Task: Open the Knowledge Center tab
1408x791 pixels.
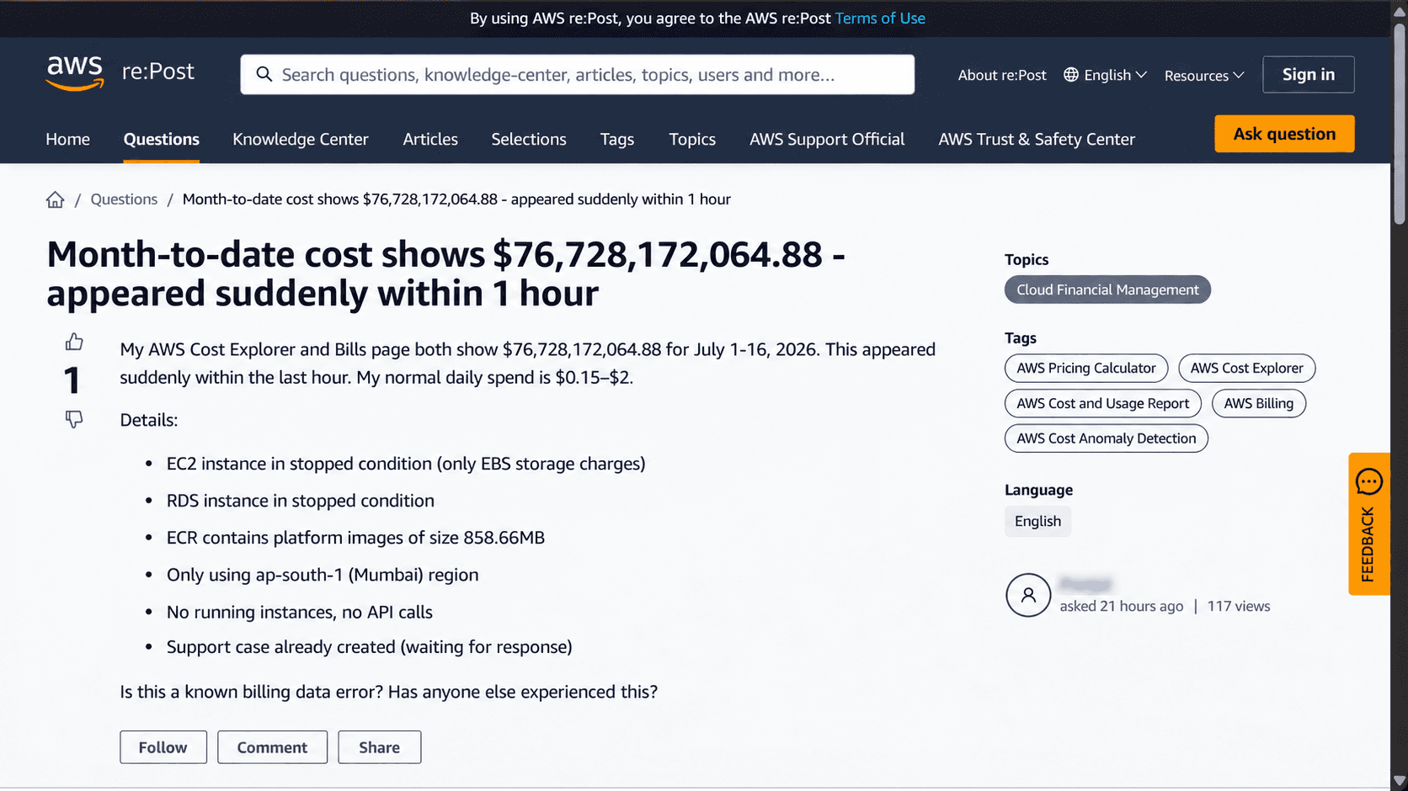Action: tap(301, 139)
